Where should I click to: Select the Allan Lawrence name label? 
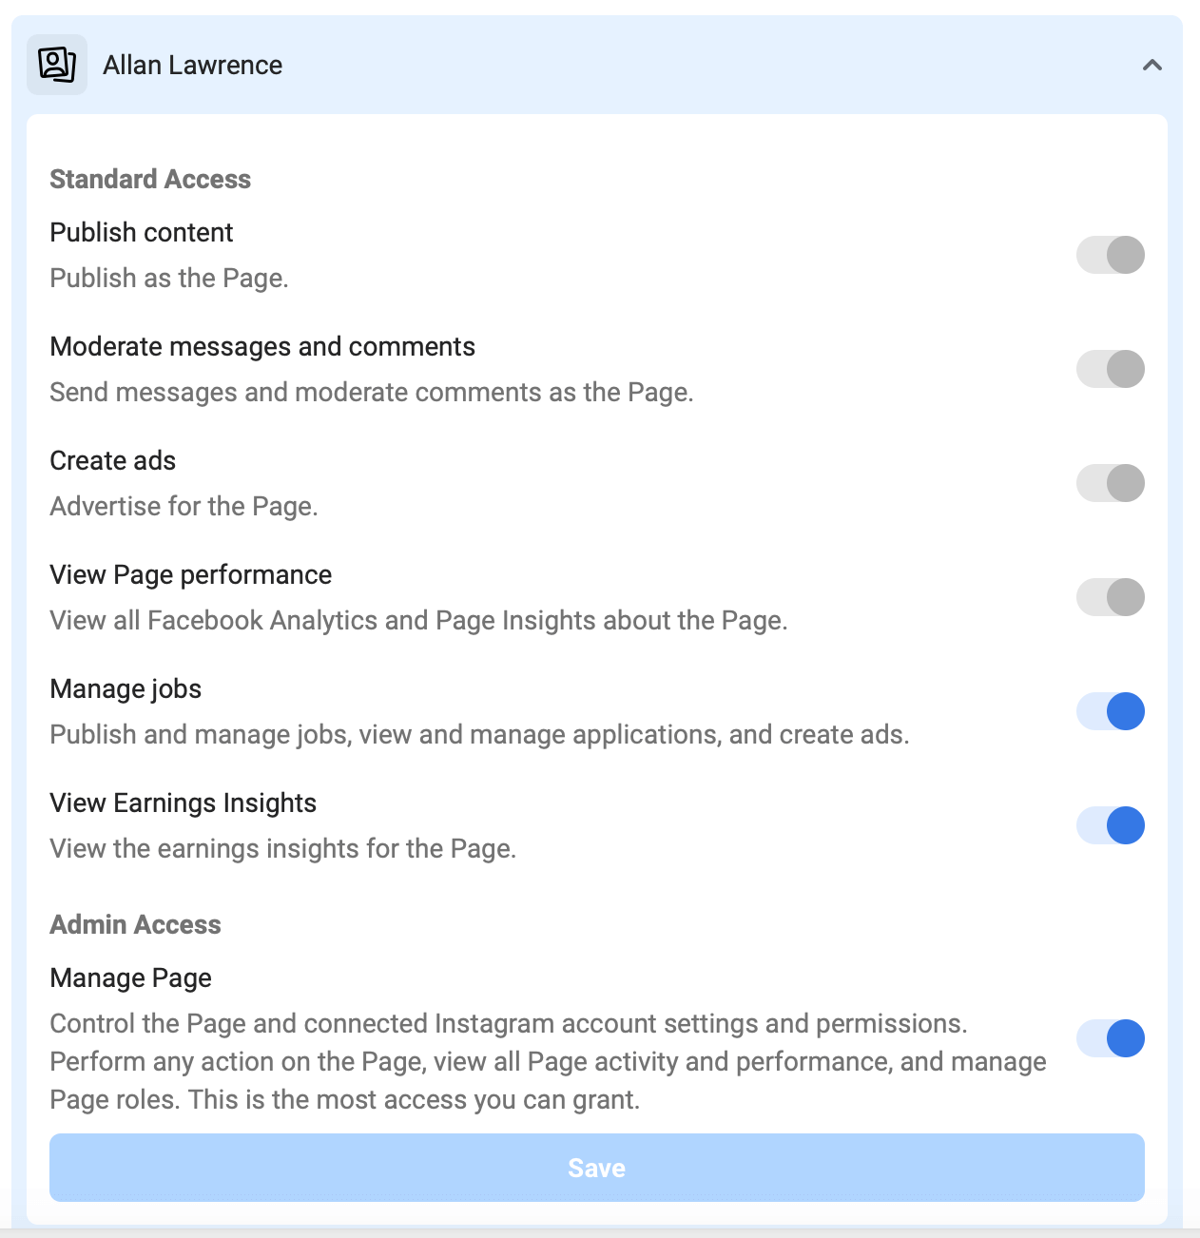192,65
